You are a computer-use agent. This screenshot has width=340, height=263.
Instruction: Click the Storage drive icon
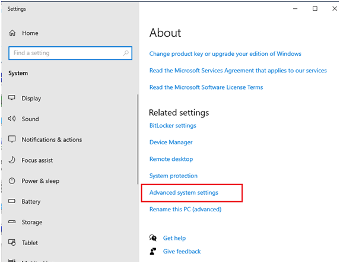[12, 222]
